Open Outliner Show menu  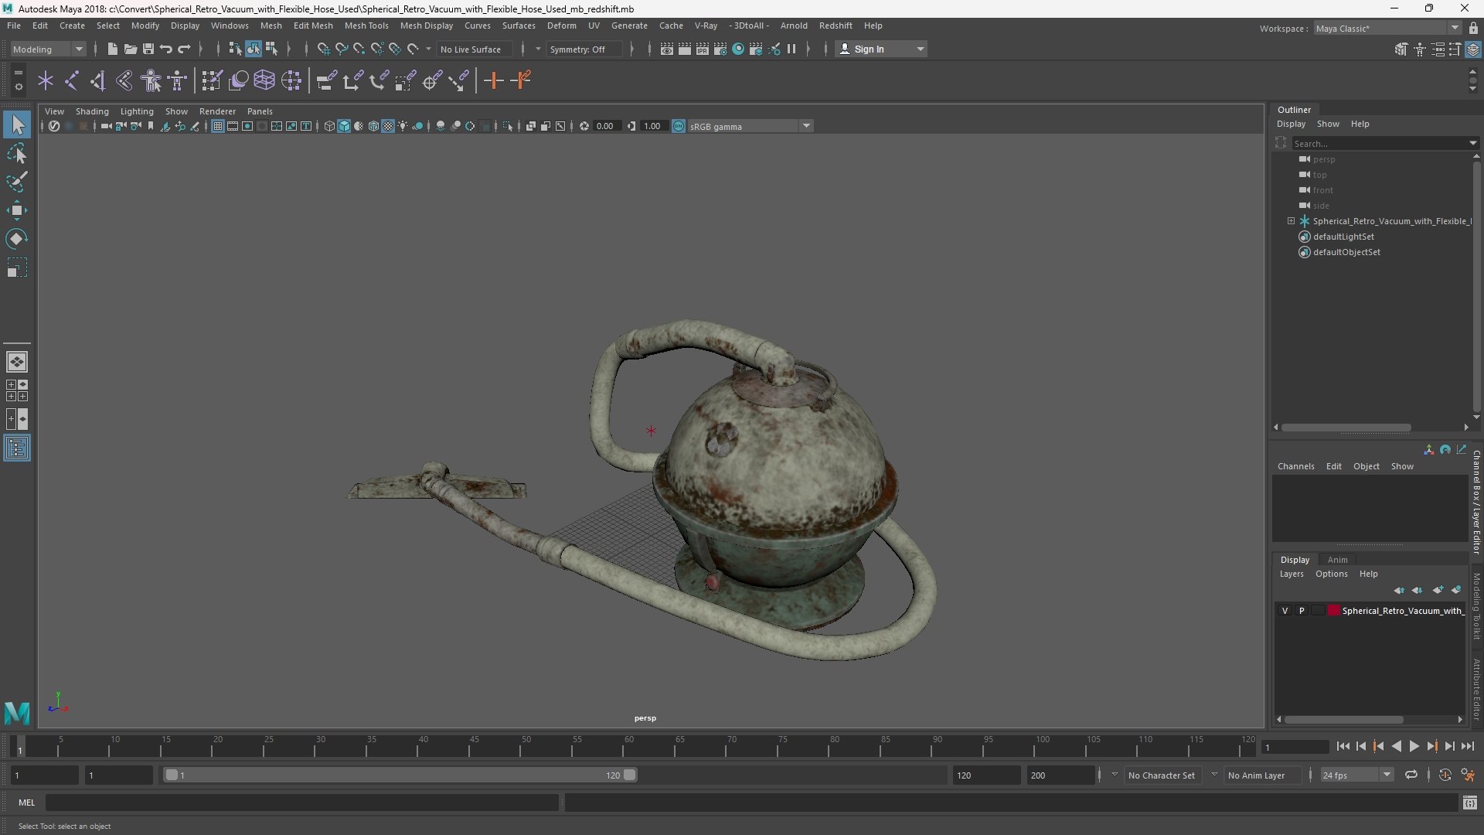coord(1328,124)
